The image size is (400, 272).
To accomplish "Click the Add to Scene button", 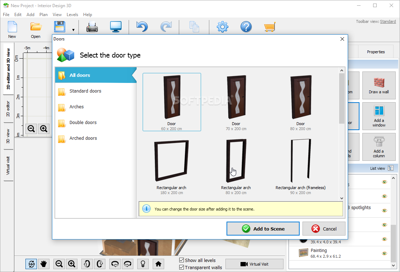I will click(263, 229).
